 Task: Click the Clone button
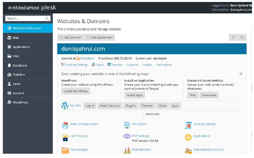coord(162,106)
